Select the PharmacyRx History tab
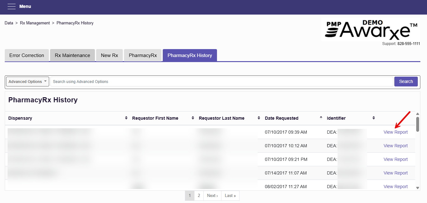 click(190, 55)
